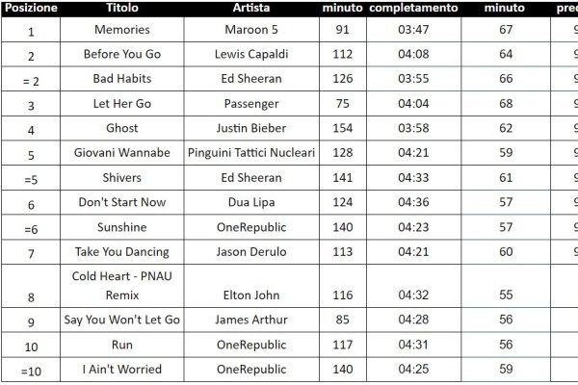The image size is (578, 385).
Task: Click the Pinguini Tattici Nucleari cell
Action: click(x=250, y=153)
